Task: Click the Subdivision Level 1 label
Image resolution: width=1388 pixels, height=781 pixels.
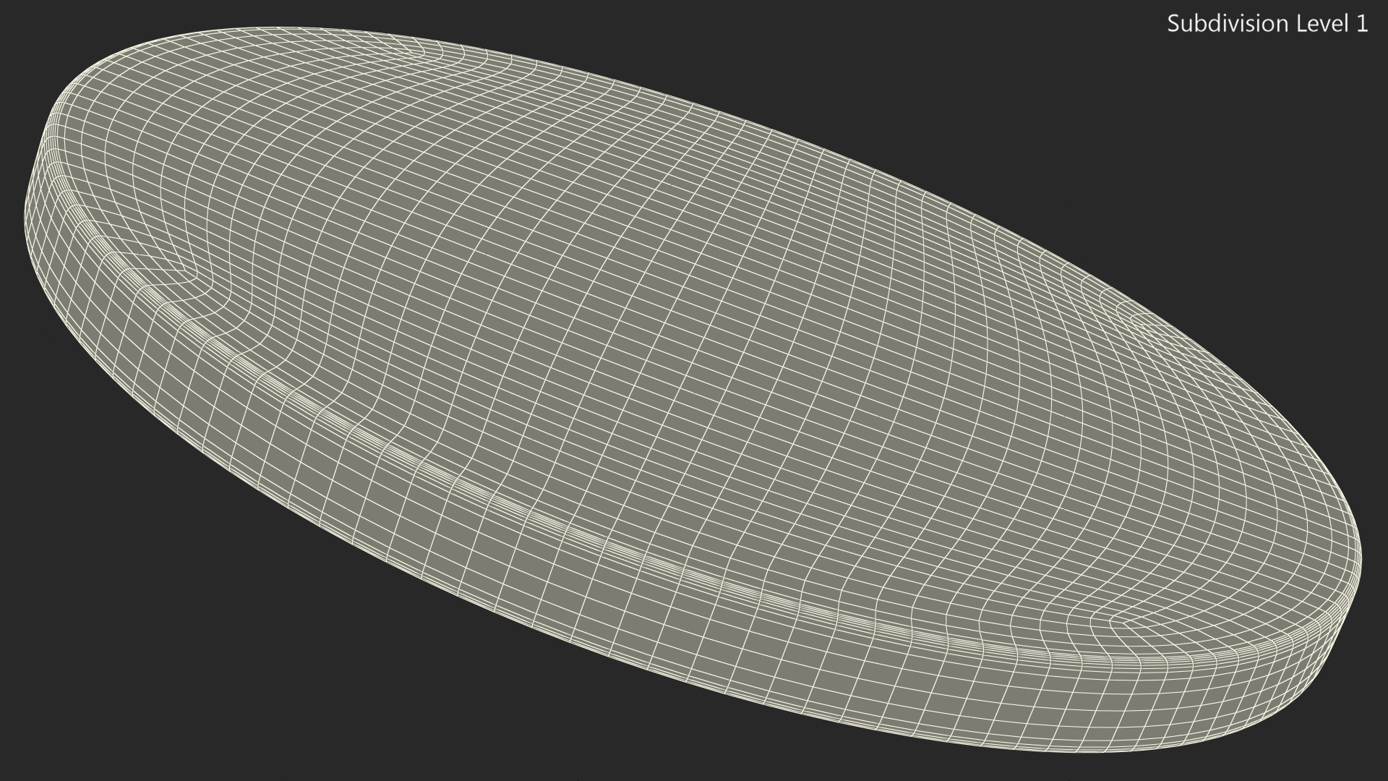Action: point(1267,24)
